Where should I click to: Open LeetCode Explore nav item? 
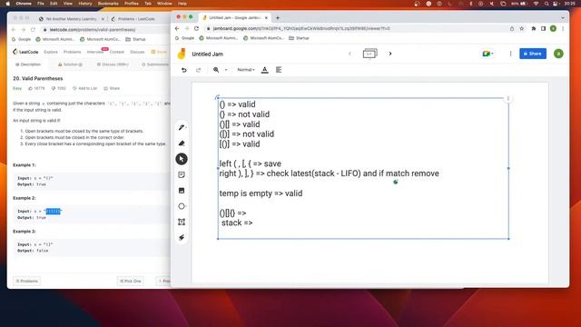click(51, 52)
